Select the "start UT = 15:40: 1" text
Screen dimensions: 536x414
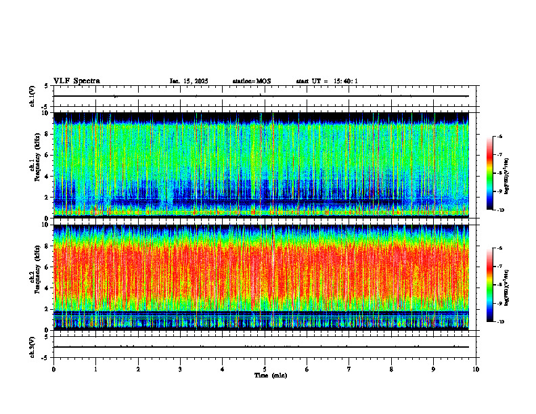click(327, 81)
